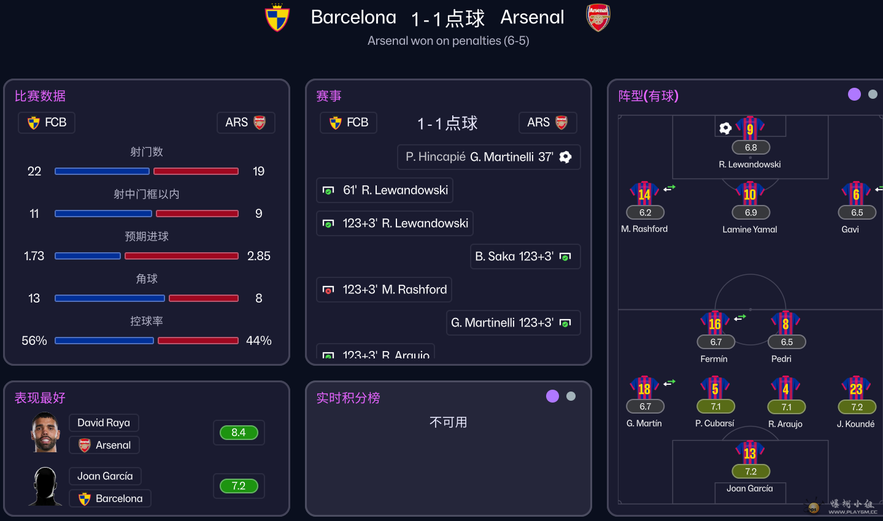Click the Barcelona crest in the header
This screenshot has height=521, width=883.
pyautogui.click(x=277, y=18)
